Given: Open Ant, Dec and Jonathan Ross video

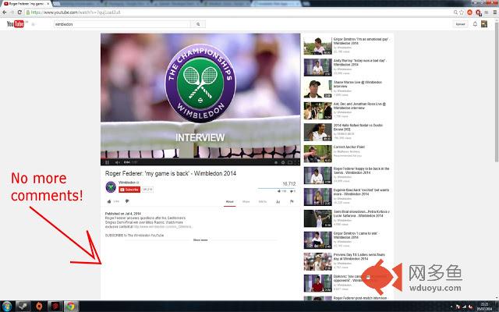Looking at the screenshot, I should [347, 110].
